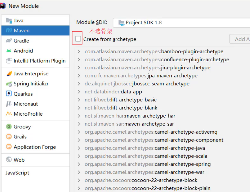Expand camel-archetype-spring chevron

pyautogui.click(x=79, y=164)
